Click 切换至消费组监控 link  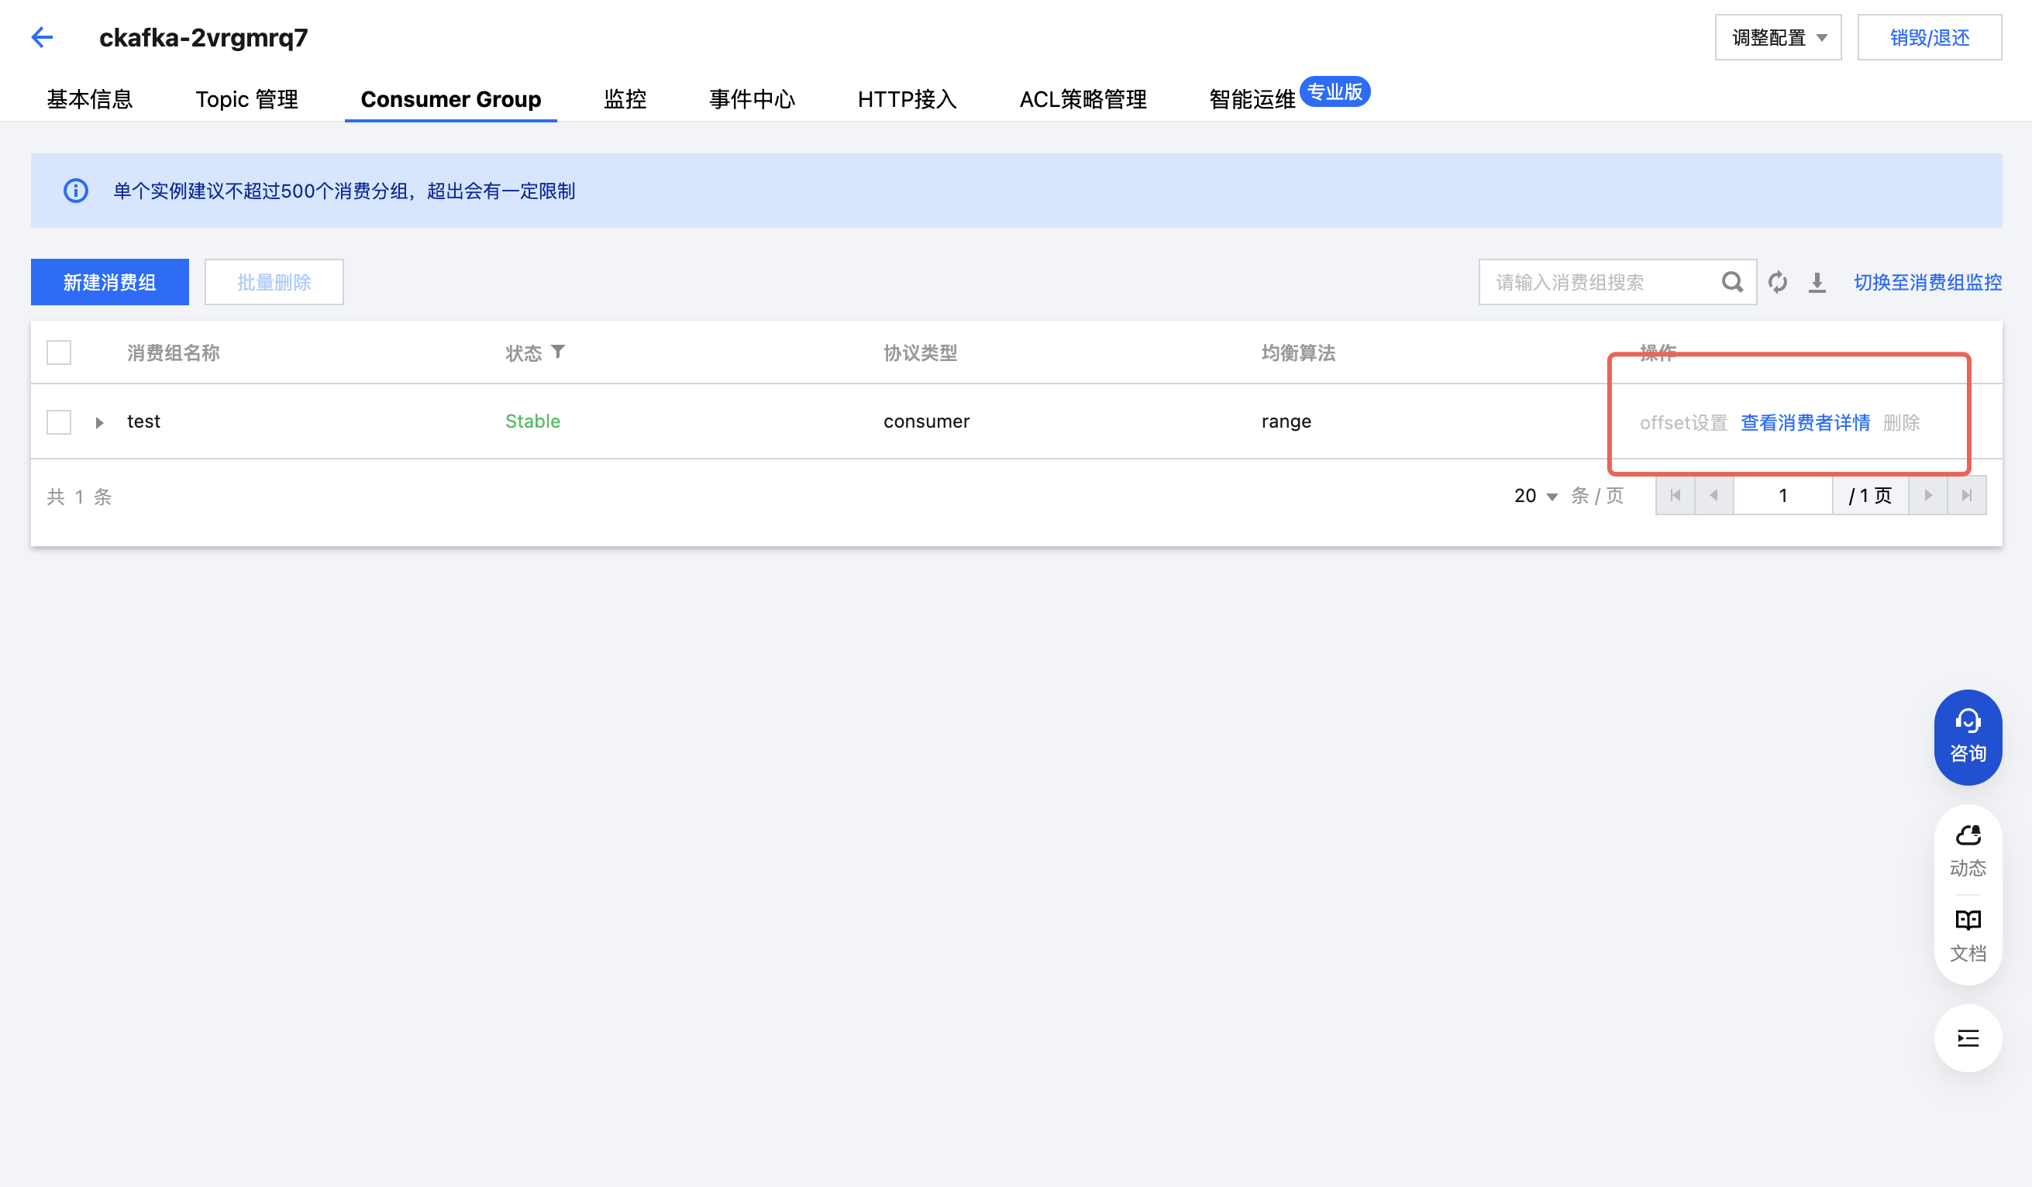pos(1927,282)
